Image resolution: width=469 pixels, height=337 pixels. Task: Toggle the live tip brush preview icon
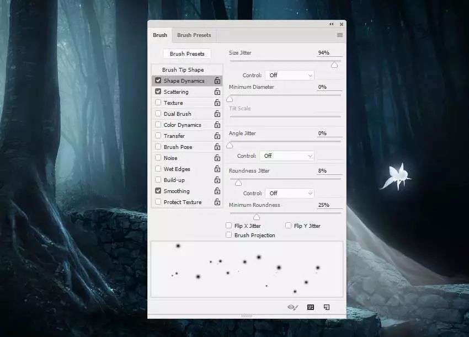coord(292,307)
